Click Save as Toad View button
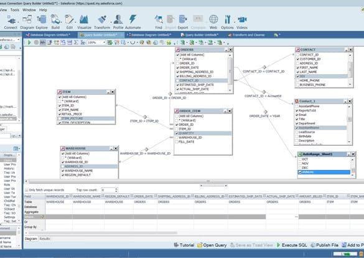The image size is (364, 258). (251, 245)
